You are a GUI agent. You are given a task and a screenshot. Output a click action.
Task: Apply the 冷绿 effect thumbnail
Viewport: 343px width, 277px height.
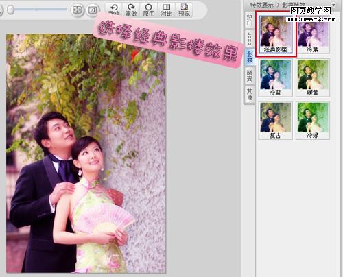point(313,121)
